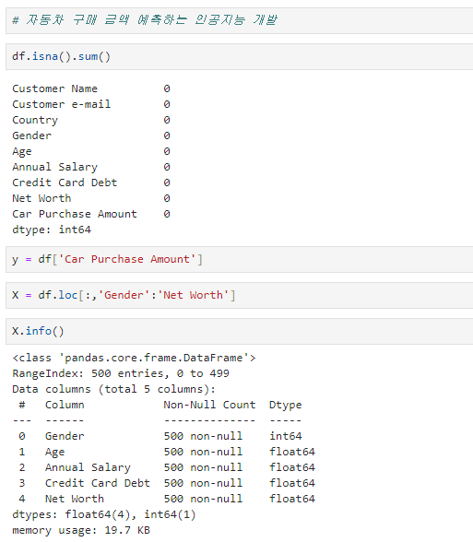This screenshot has width=473, height=542.
Task: Click 'Gender' row in isna output
Action: [91, 135]
